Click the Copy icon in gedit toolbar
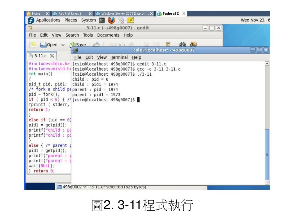The height and width of the screenshot is (216, 288). (157, 44)
